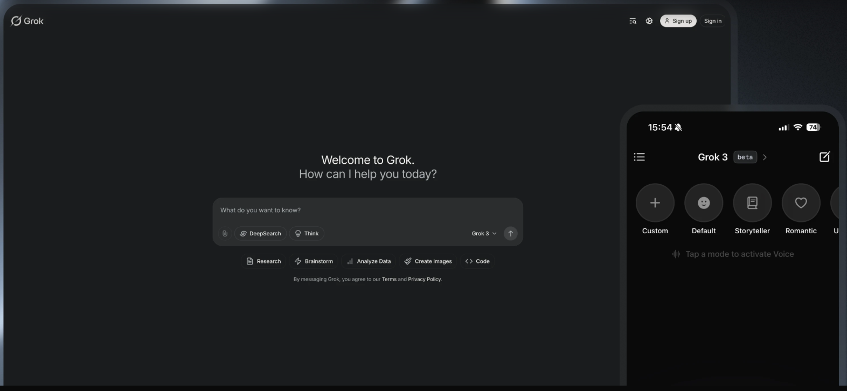Focus the 'What do you want to know?' field
The width and height of the screenshot is (847, 391).
(368, 210)
